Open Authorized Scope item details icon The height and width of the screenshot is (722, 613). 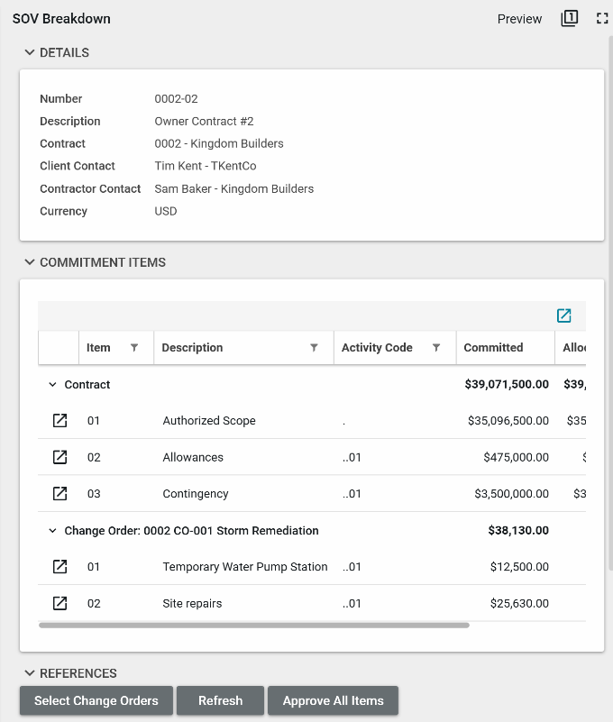[59, 421]
